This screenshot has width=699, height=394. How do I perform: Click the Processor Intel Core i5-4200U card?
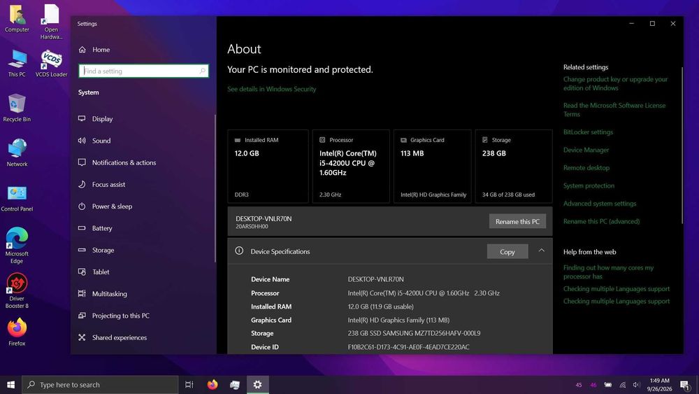click(351, 167)
